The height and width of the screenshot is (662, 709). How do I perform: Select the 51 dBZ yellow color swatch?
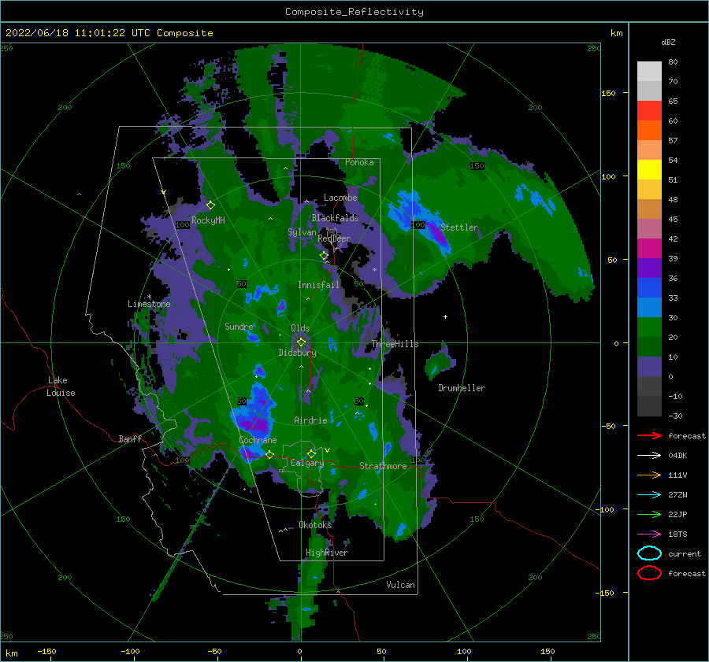(x=649, y=169)
